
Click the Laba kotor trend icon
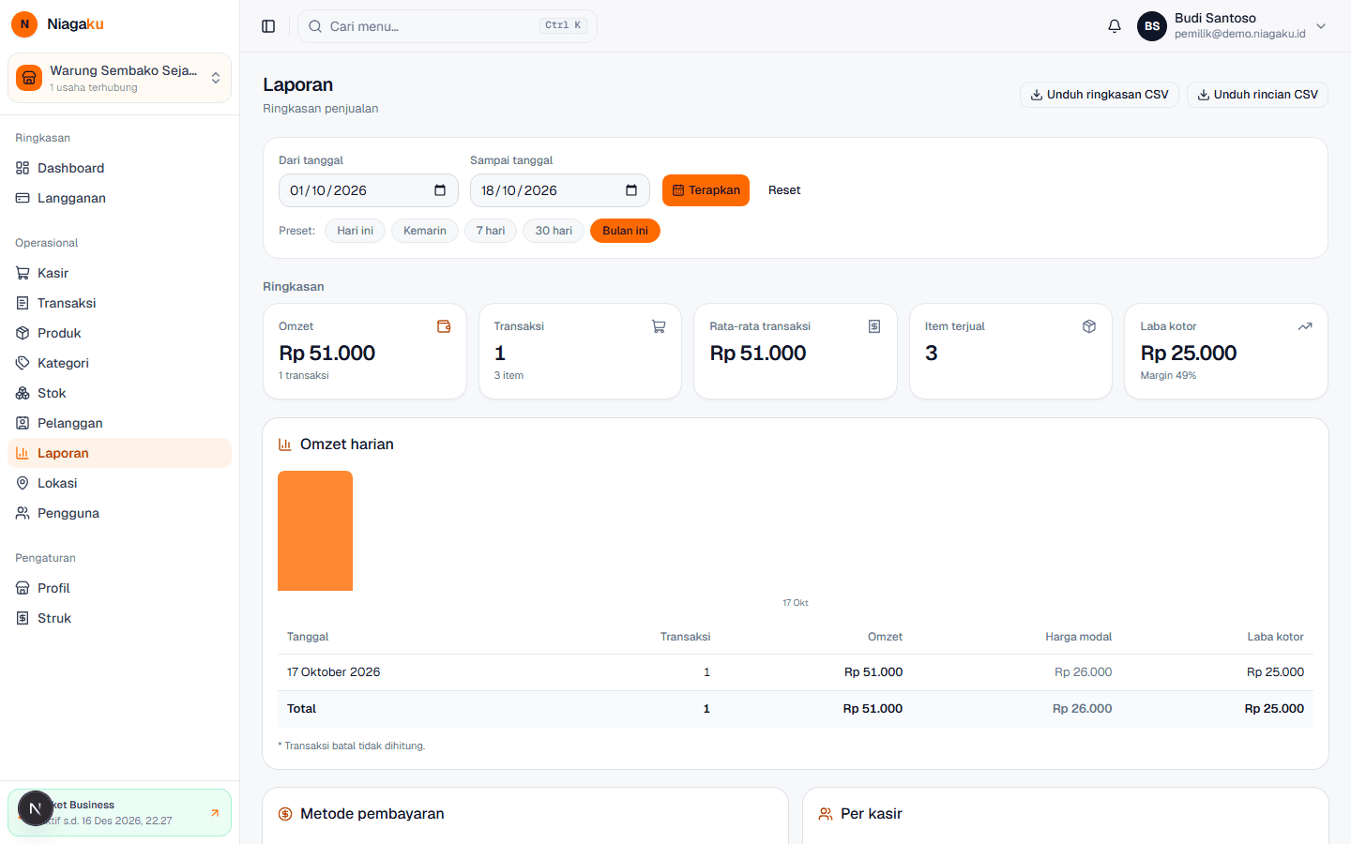1305,326
